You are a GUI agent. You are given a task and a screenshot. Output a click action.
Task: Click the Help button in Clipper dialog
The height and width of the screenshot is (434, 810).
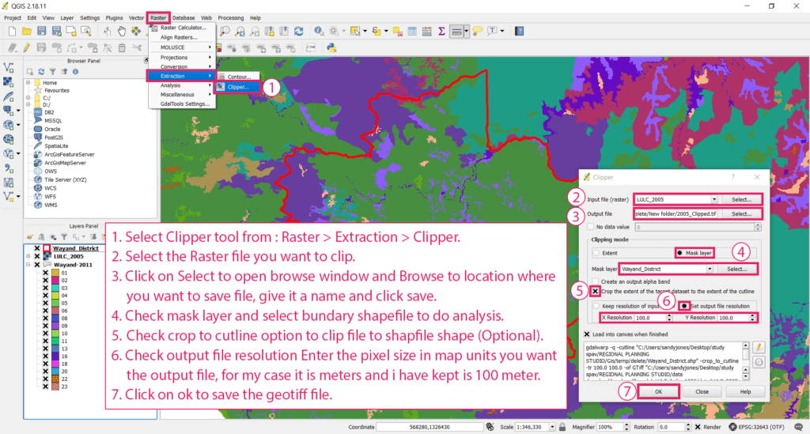[745, 391]
